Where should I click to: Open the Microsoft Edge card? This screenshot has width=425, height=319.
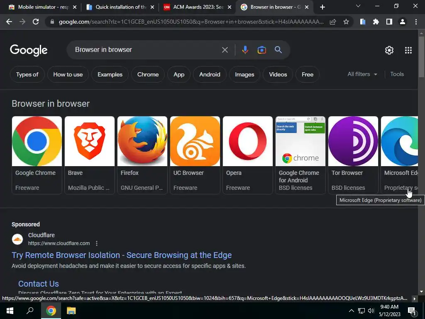pyautogui.click(x=399, y=155)
